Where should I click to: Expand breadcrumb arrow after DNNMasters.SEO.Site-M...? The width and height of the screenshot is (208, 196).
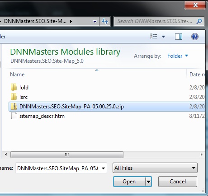[x=71, y=21]
